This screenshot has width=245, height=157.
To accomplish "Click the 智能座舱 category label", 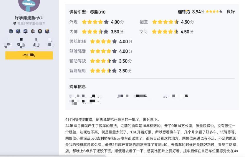I will [78, 71].
